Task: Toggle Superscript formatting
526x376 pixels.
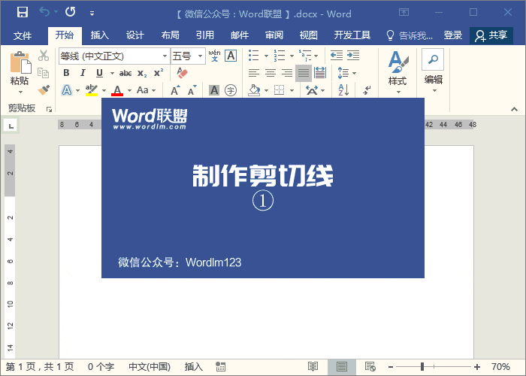Action: click(x=159, y=73)
